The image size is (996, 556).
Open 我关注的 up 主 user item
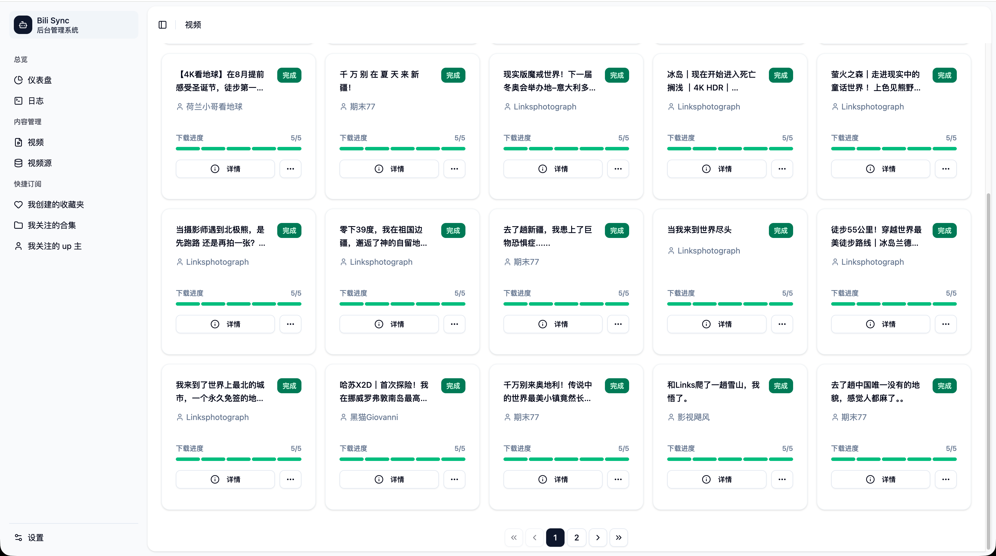[x=54, y=246]
